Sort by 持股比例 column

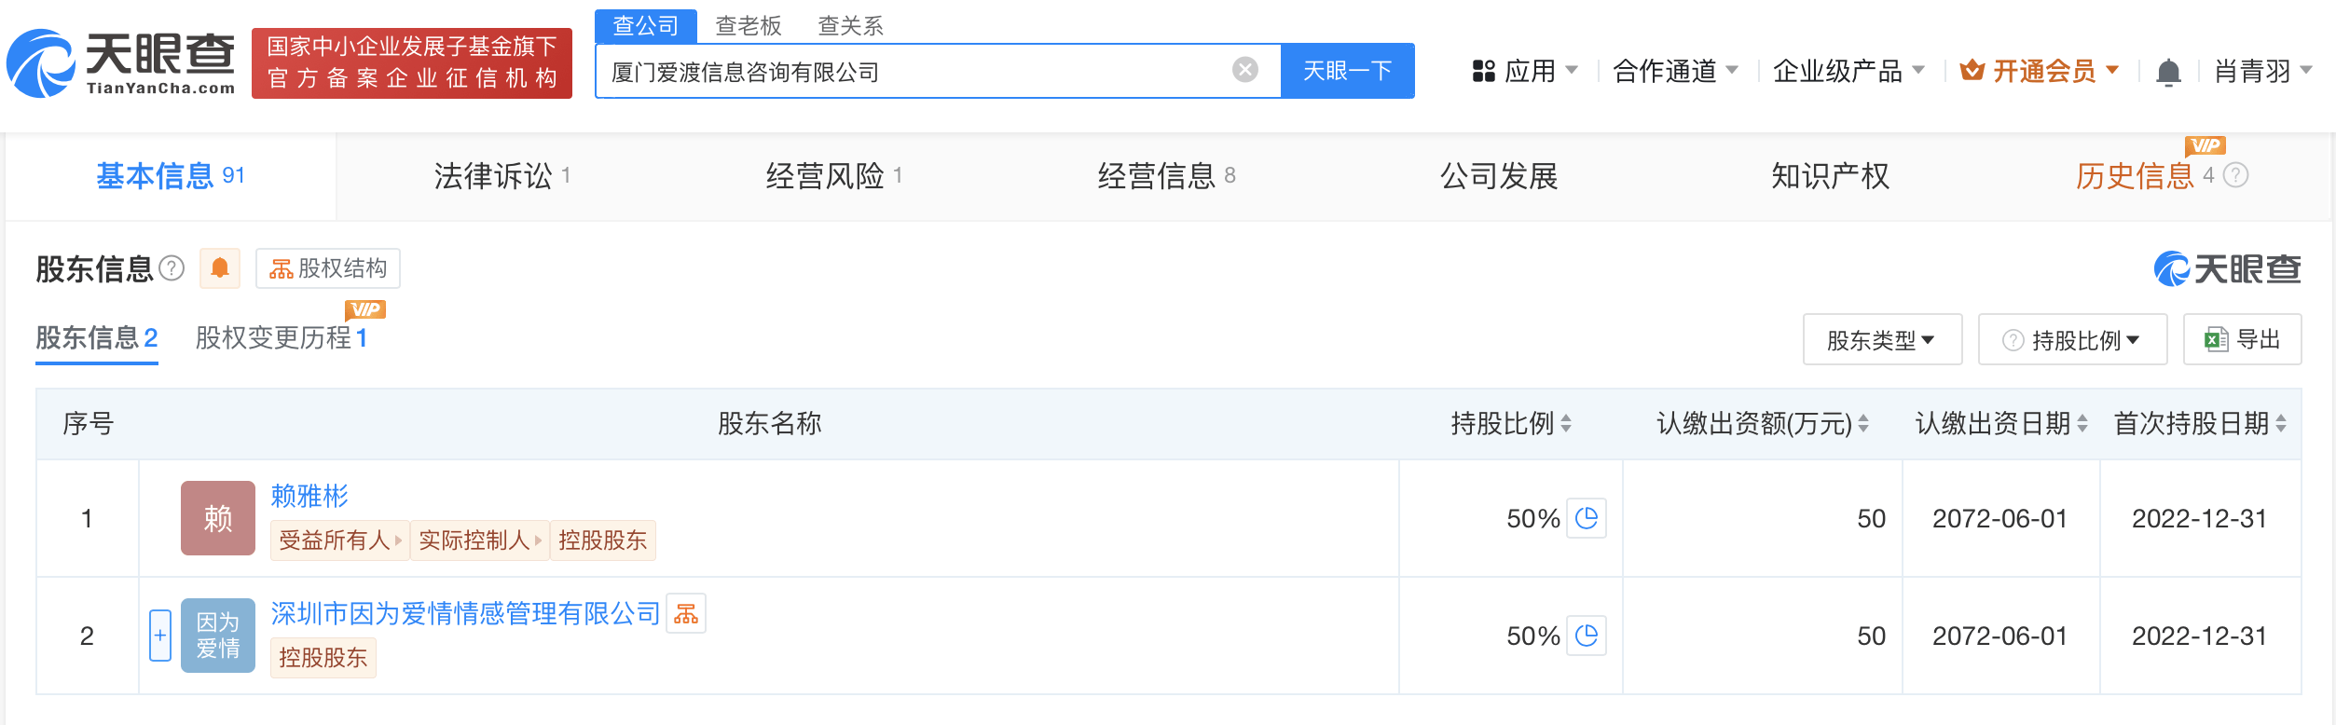pyautogui.click(x=1566, y=424)
